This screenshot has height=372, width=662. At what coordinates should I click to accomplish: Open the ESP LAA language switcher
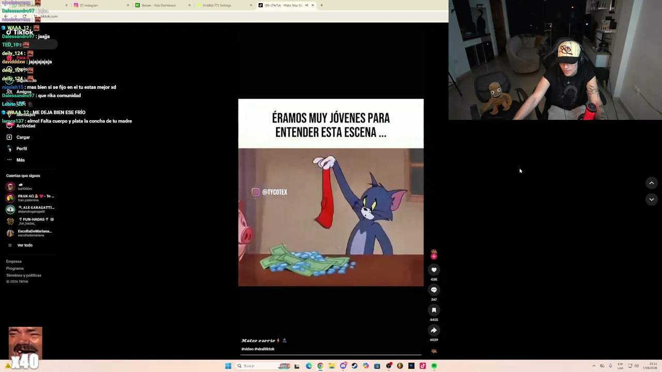click(x=621, y=366)
